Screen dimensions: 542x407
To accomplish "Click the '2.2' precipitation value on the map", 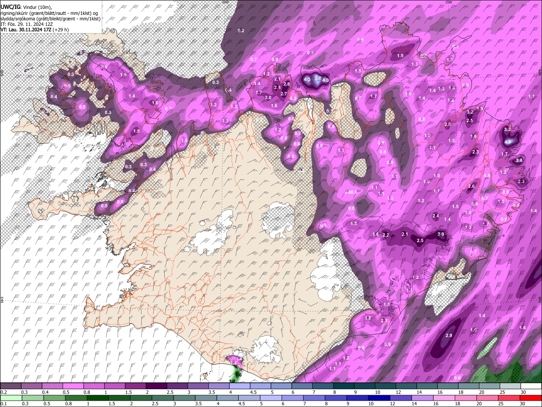I will pyautogui.click(x=386, y=235).
